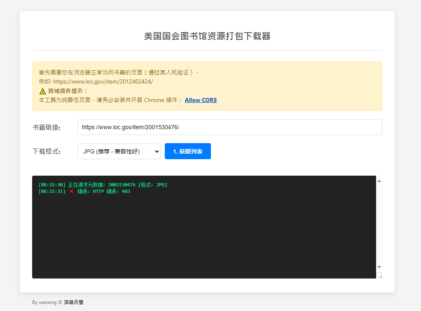This screenshot has height=311, width=421.
Task: Click the log scrollbar up arrow
Action: pyautogui.click(x=379, y=181)
